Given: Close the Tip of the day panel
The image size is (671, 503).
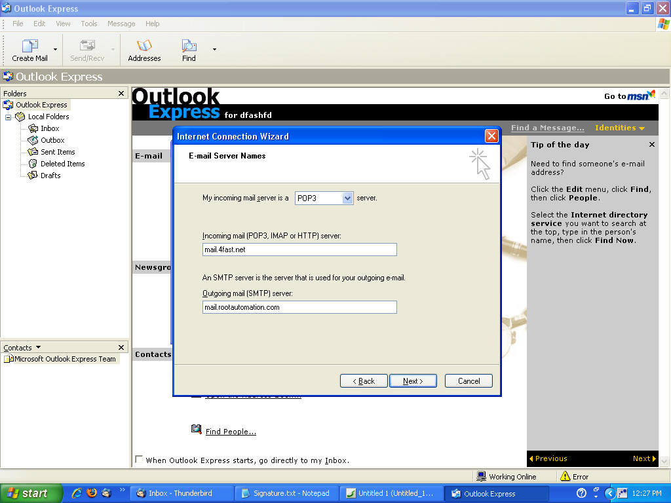Looking at the screenshot, I should [652, 145].
